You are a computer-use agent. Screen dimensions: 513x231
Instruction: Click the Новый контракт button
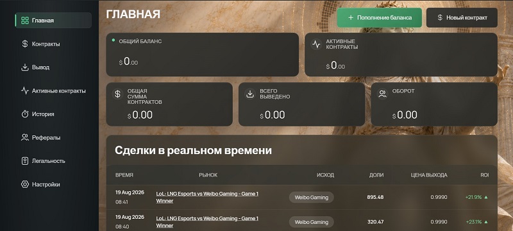(x=462, y=18)
